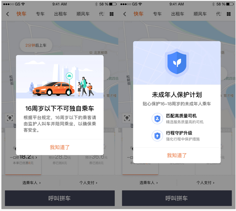
Task: Tap the blue shield sprout icon
Action: pos(177,63)
